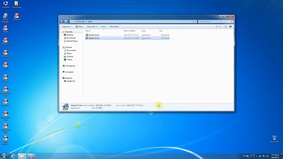This screenshot has height=159, width=283.
Task: Open the view options dropdown arrow
Action: pos(220,26)
